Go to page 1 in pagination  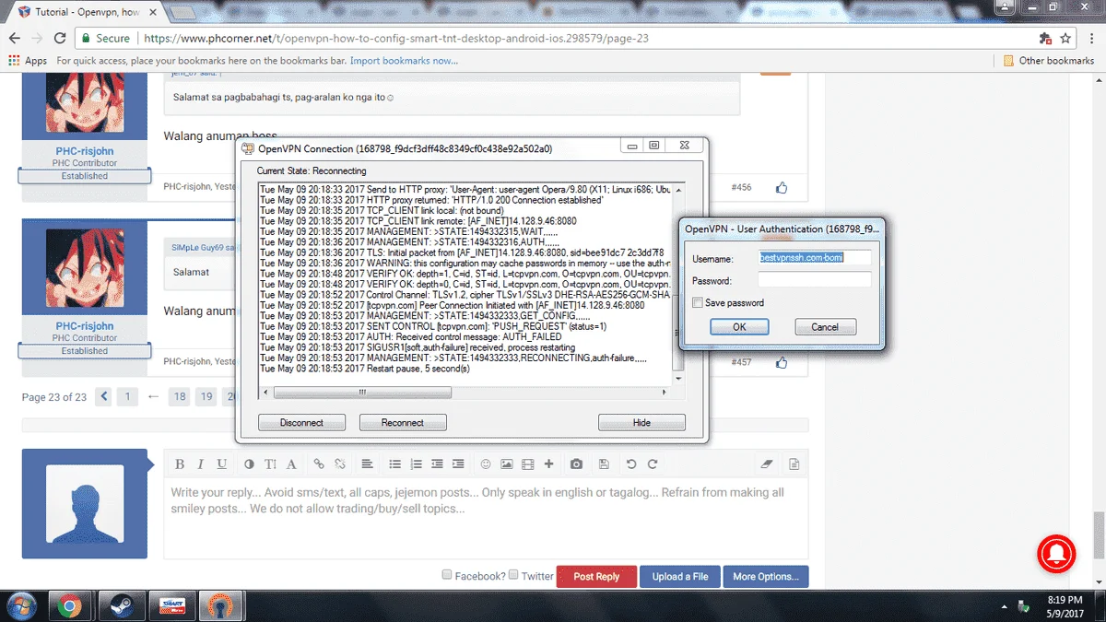tap(128, 396)
